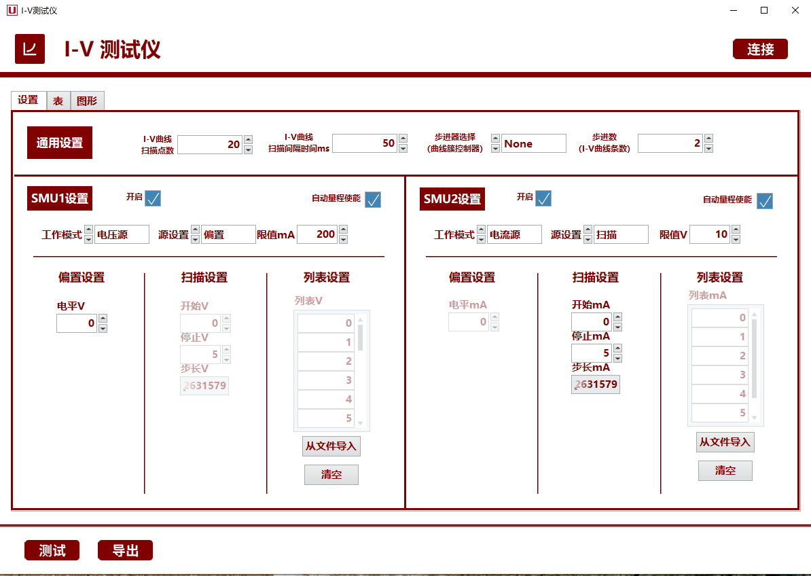The height and width of the screenshot is (576, 811).
Task: Decrease 步进数 value
Action: [708, 148]
